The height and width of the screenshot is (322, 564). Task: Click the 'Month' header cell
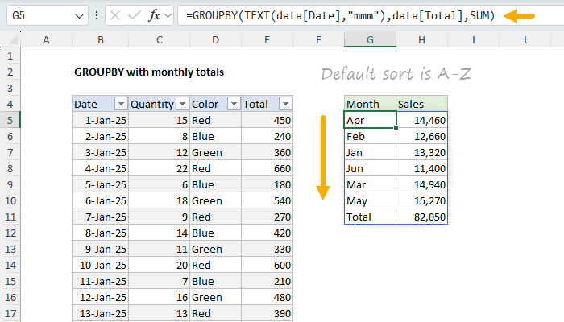tap(370, 104)
